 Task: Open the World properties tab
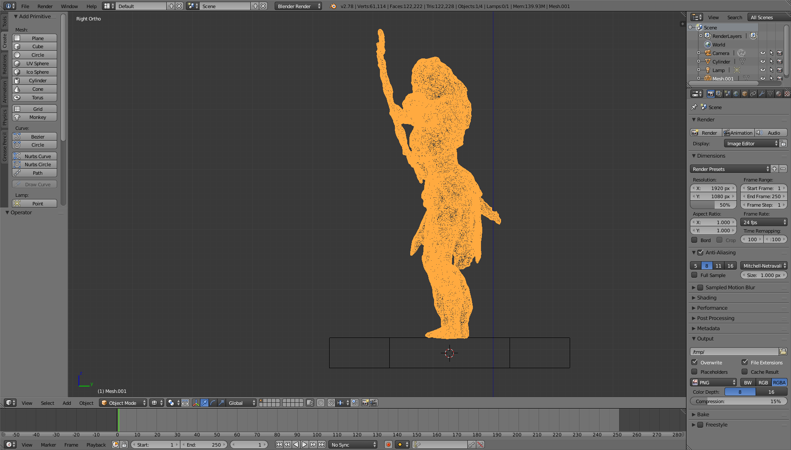pyautogui.click(x=736, y=94)
